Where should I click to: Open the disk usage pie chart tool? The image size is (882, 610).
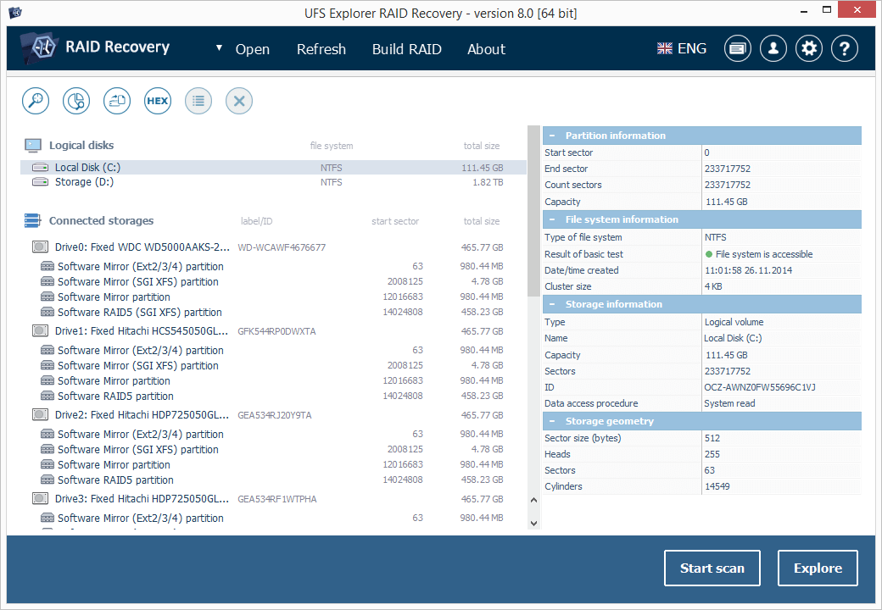pos(75,100)
